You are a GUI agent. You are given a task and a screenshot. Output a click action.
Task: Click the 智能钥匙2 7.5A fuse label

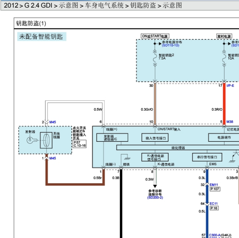(x=166, y=57)
